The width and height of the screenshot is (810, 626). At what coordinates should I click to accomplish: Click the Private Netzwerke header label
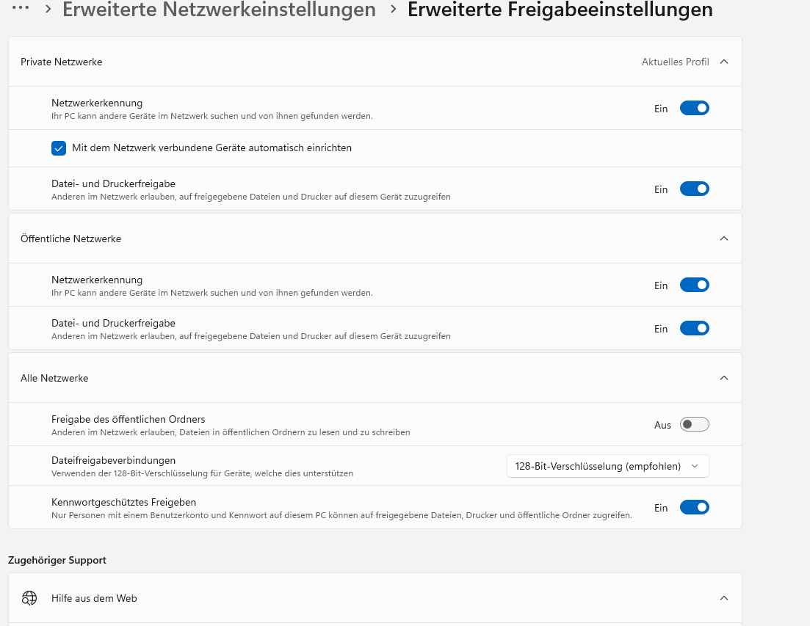(62, 62)
